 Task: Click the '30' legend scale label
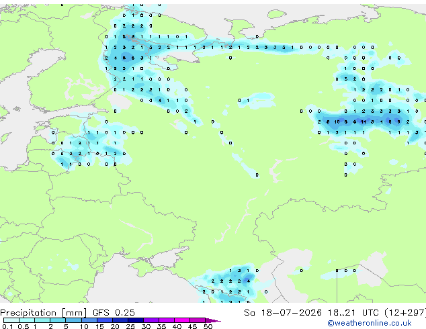point(146,326)
